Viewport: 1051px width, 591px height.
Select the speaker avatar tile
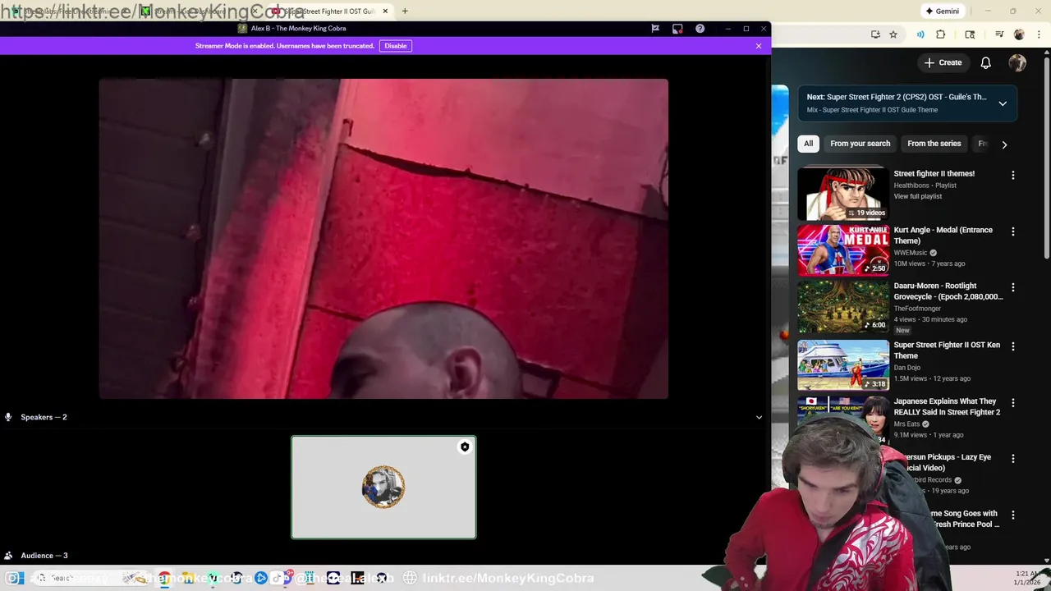[383, 488]
